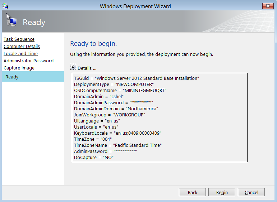This screenshot has height=202, width=277.
Task: Select the highlighted Ready step
Action: click(33, 77)
